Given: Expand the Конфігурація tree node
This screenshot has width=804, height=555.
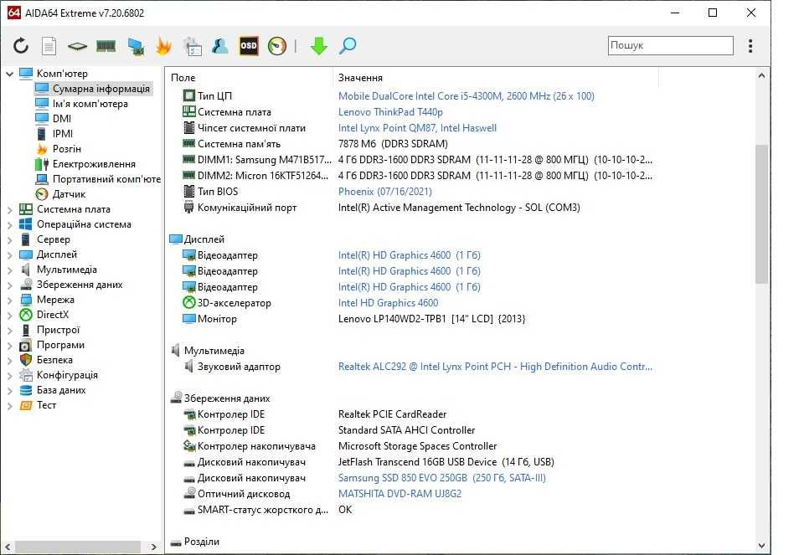Looking at the screenshot, I should pyautogui.click(x=10, y=375).
